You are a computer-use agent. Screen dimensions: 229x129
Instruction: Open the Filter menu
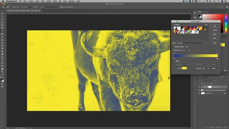(x=55, y=1)
